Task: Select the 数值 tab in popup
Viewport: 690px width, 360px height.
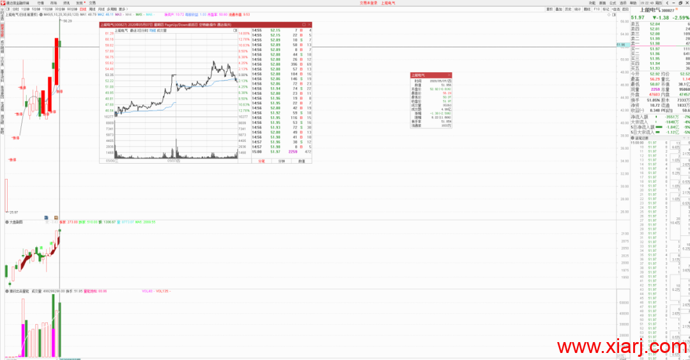Action: (x=302, y=161)
